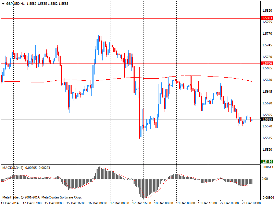Click the 18 Dec 08:00 time label
The image size is (274, 206).
(x=164, y=203)
